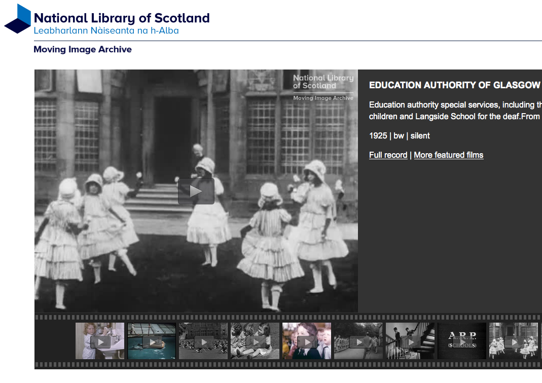Click the 1925 bw silent metadata line
The height and width of the screenshot is (383, 542).
click(x=399, y=136)
